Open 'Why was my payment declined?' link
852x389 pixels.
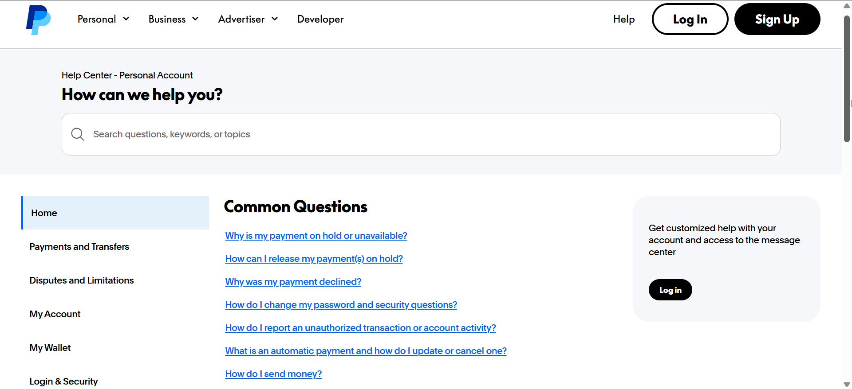click(293, 282)
